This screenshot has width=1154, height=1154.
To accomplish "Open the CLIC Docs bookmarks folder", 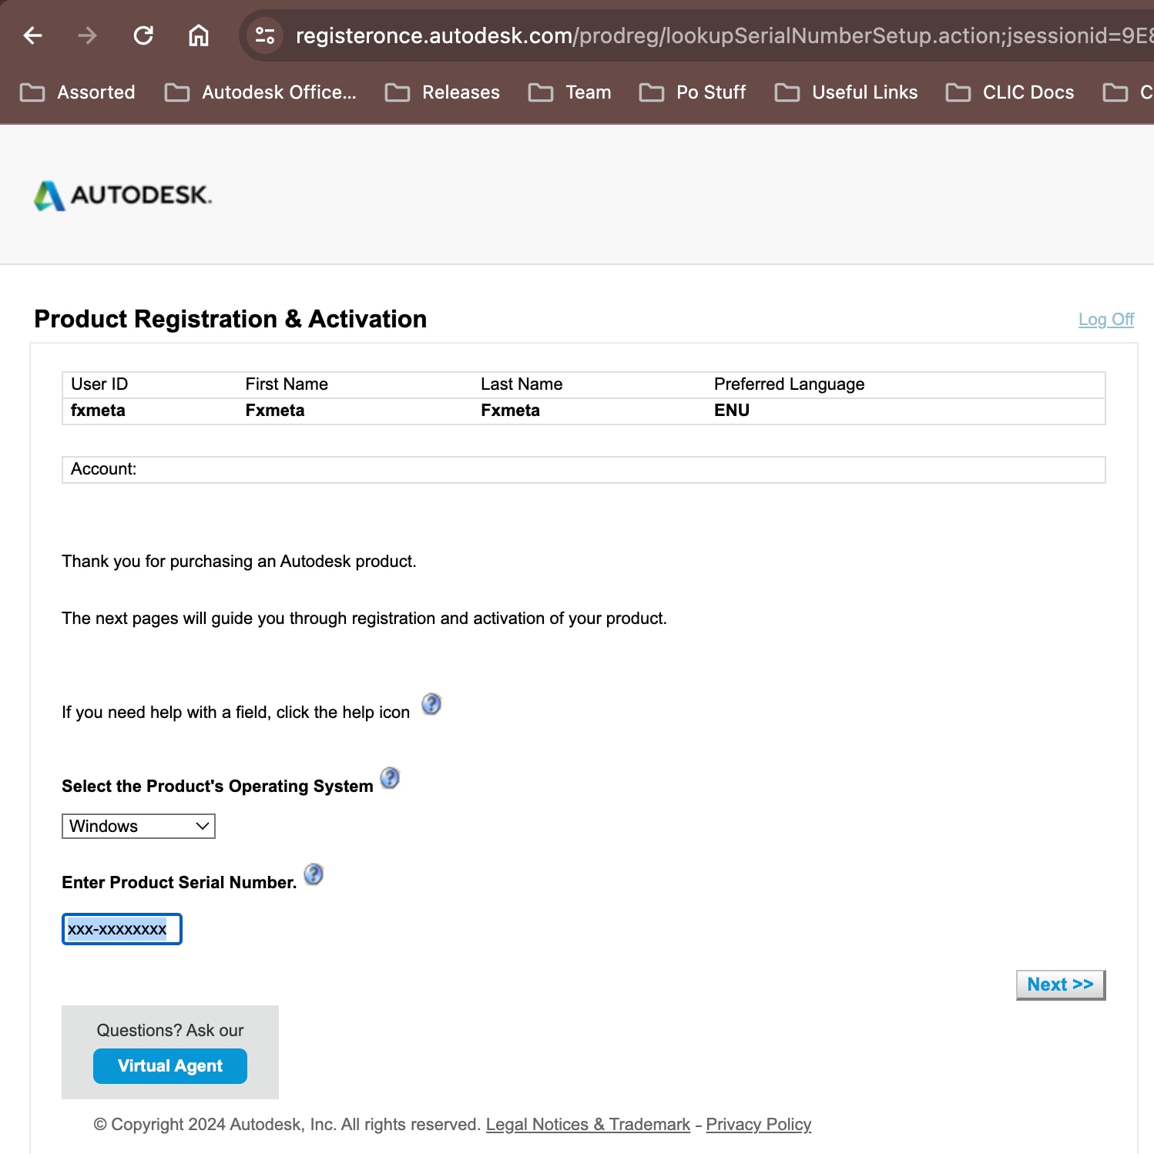I will pos(1010,92).
